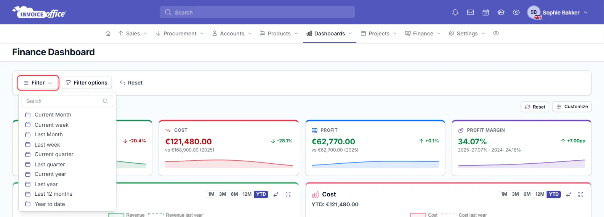Click the PROFIT sparkline chart
Screen dimensions: 604x217
pos(375,164)
